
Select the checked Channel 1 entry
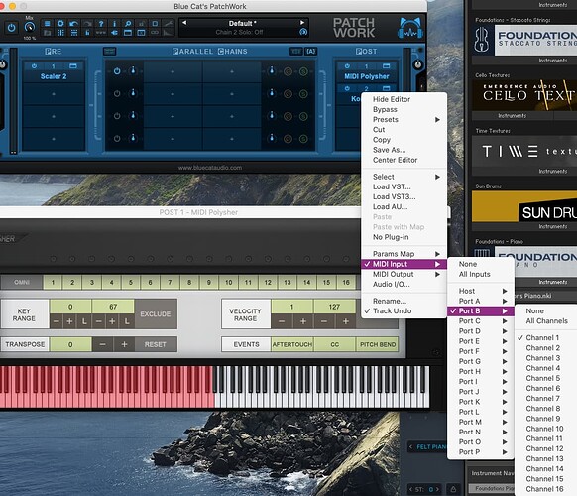(x=546, y=337)
